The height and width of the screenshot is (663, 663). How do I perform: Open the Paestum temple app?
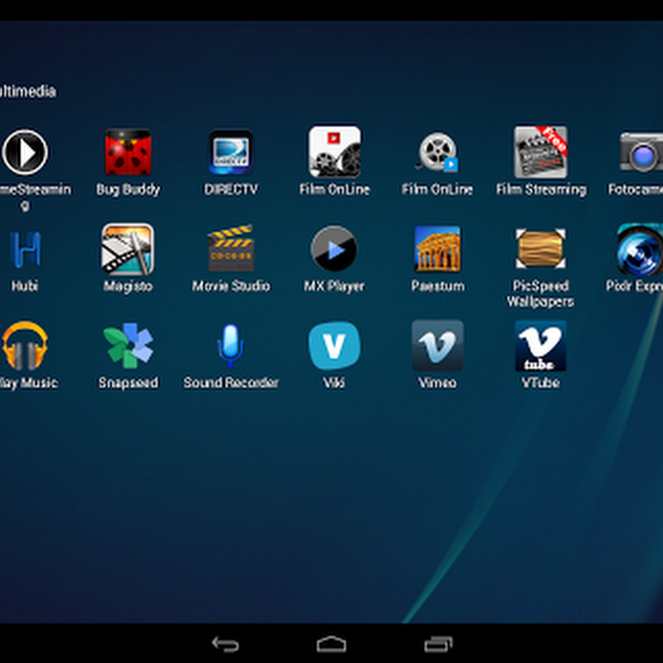tap(438, 249)
